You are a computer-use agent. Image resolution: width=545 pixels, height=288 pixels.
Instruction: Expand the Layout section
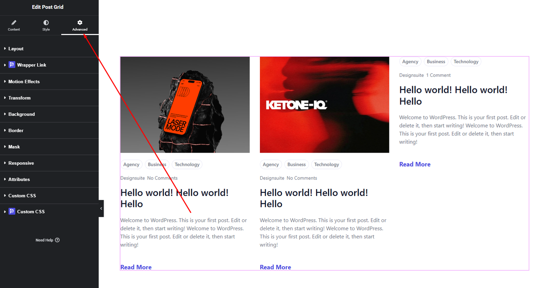[x=16, y=49]
